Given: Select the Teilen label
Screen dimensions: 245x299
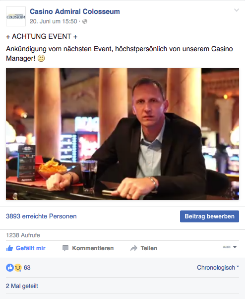Looking at the screenshot, I should click(x=149, y=248).
